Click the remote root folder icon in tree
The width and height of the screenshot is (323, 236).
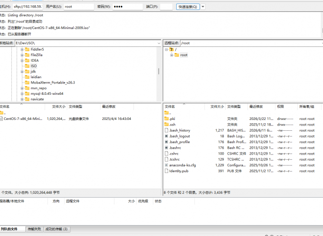(x=177, y=55)
